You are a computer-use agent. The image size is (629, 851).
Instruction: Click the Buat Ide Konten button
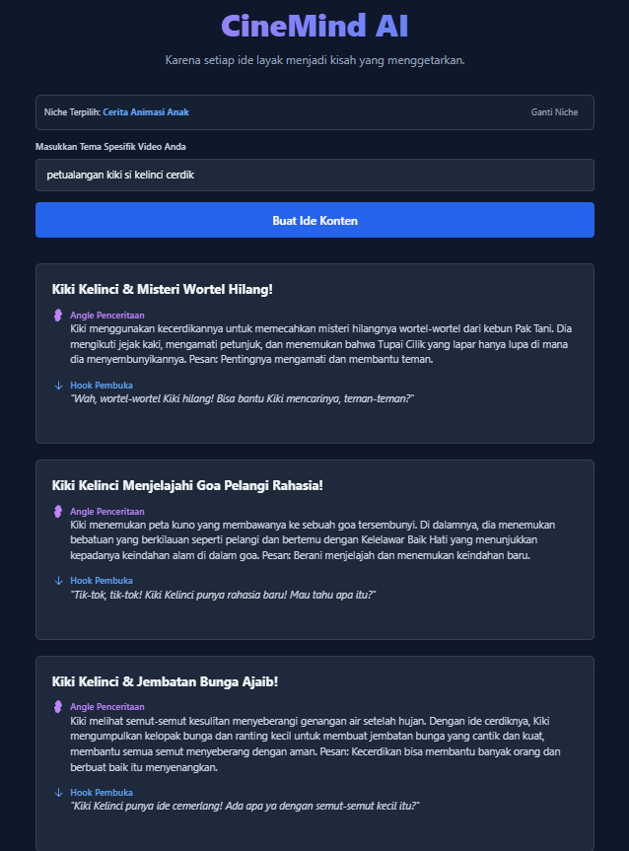point(314,220)
